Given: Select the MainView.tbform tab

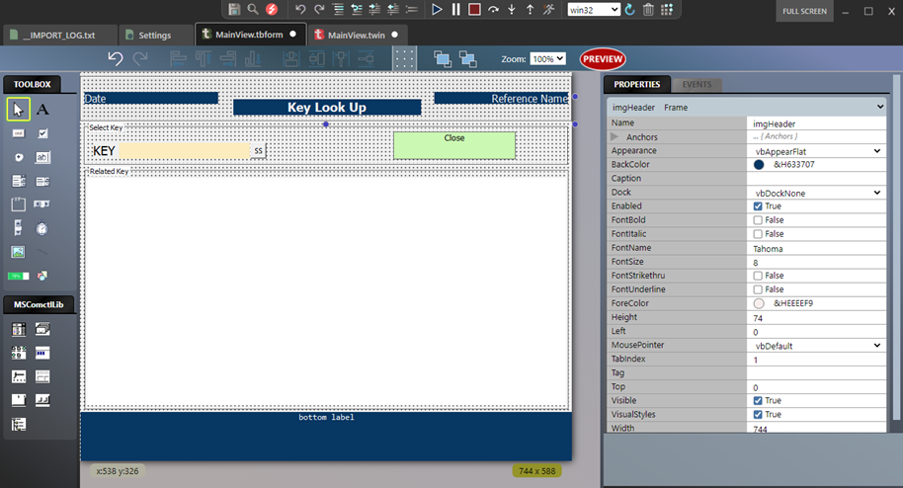Looking at the screenshot, I should [x=249, y=35].
